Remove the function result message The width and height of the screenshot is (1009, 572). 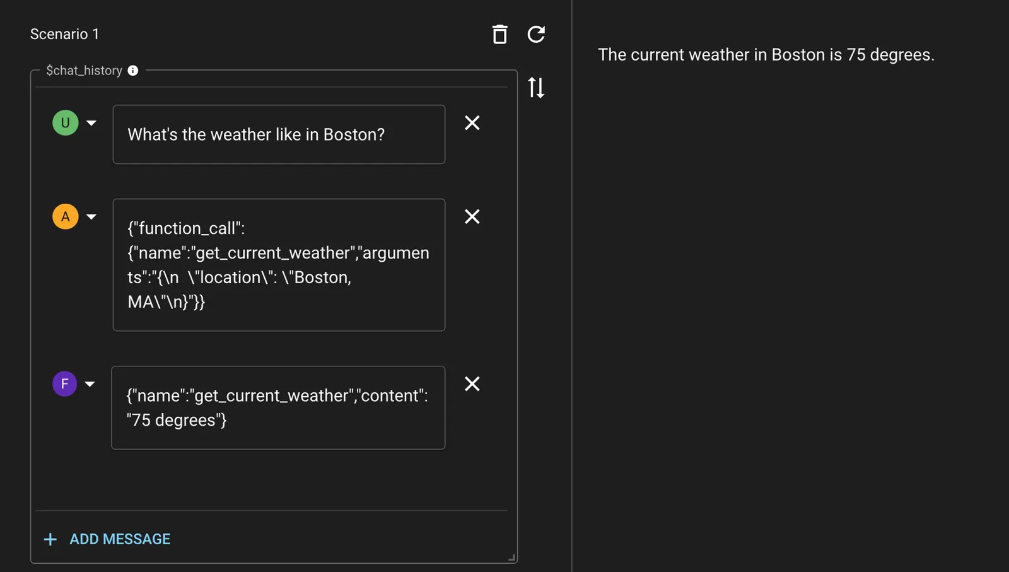pos(472,384)
